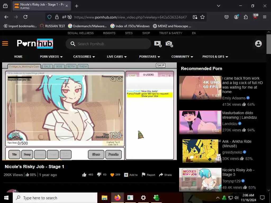Open SITES in the top site bar
271x203 pixels.
point(129,33)
